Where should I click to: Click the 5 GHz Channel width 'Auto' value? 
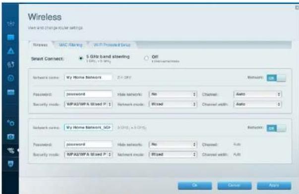point(237,154)
